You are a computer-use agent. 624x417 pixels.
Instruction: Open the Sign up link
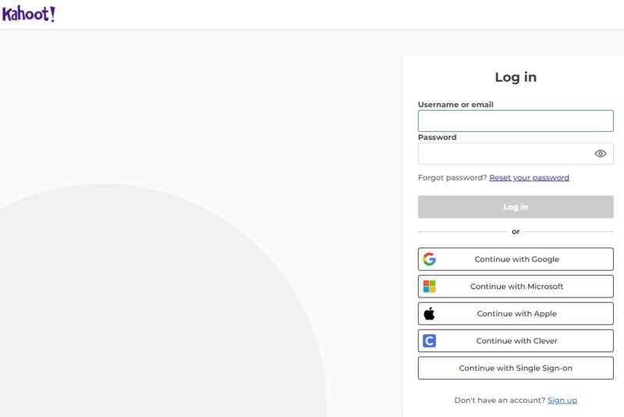pos(562,401)
